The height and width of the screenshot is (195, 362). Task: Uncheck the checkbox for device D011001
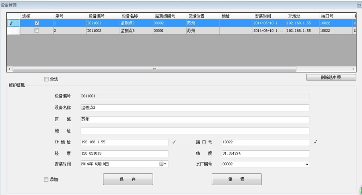[x=37, y=23]
